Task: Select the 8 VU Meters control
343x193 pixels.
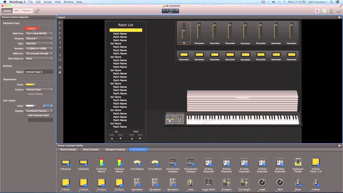Action: point(137,165)
